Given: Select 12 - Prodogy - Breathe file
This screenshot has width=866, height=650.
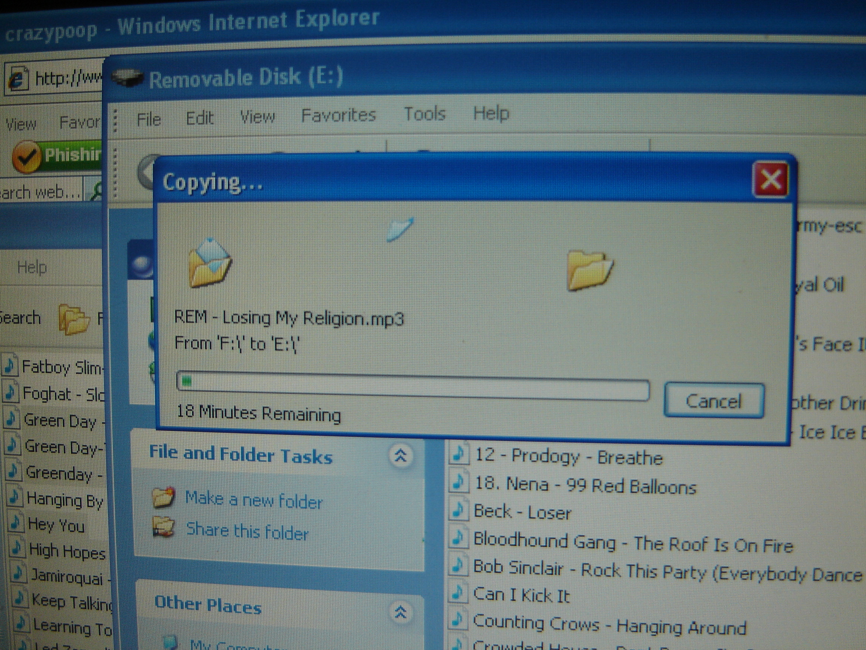Looking at the screenshot, I should (568, 456).
